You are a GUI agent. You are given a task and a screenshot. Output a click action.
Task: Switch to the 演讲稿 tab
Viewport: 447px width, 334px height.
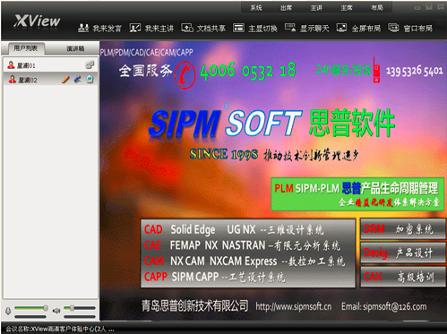click(75, 48)
